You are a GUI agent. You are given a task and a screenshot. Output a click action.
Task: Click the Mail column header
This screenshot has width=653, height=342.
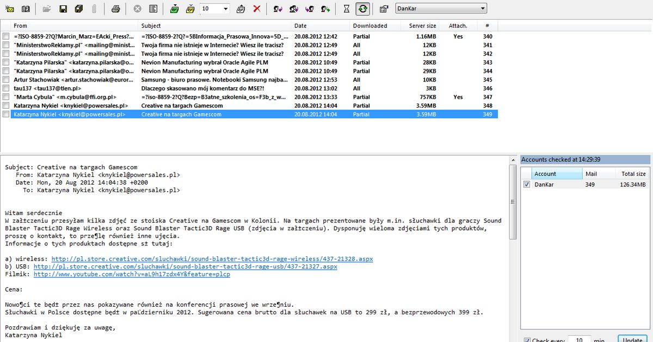[599, 174]
